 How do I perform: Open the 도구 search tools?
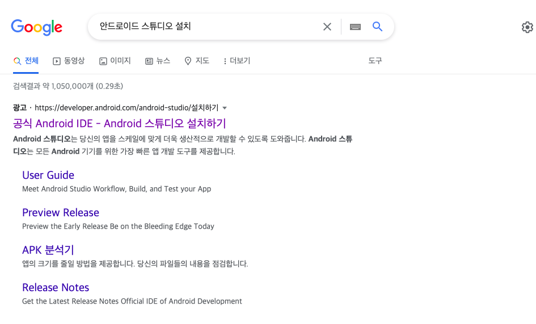pyautogui.click(x=375, y=61)
